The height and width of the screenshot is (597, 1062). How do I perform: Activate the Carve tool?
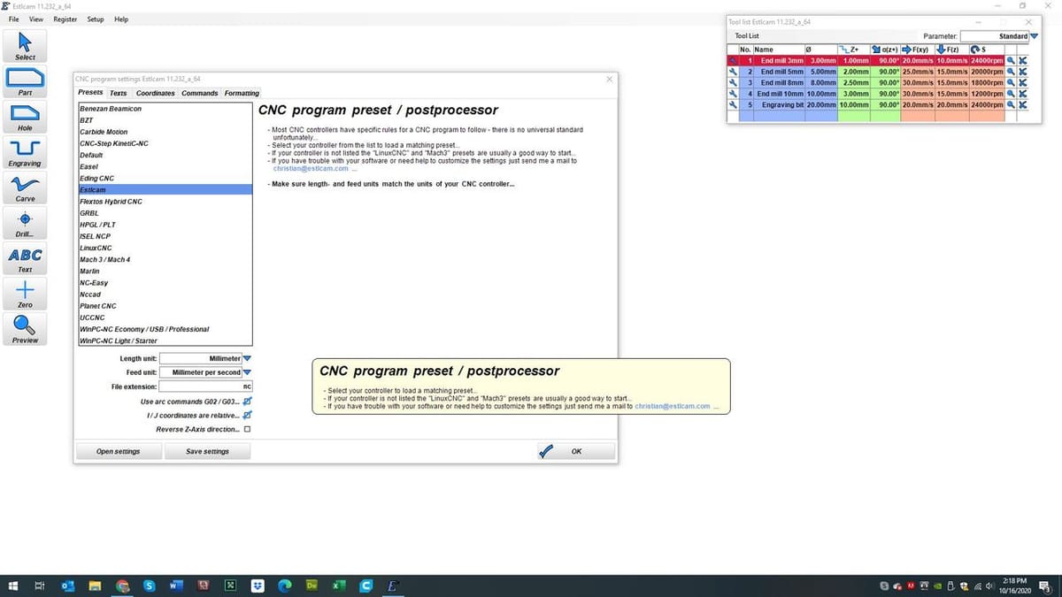(x=25, y=188)
